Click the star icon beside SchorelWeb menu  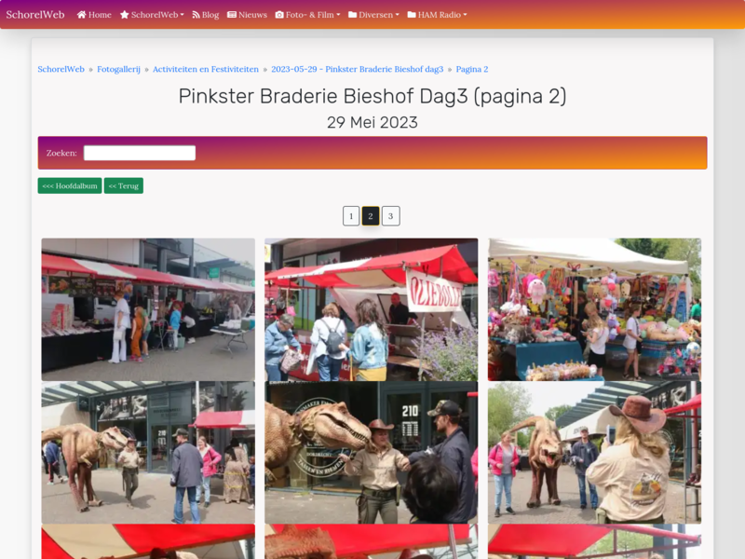coord(125,15)
